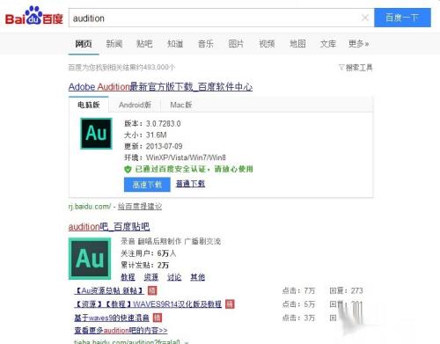Click the Au icon in download card
This screenshot has width=440, height=344.
(96, 134)
